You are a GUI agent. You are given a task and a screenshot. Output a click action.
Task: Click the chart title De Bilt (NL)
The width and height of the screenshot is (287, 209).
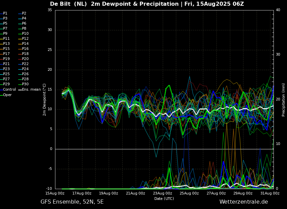pyautogui.click(x=68, y=4)
